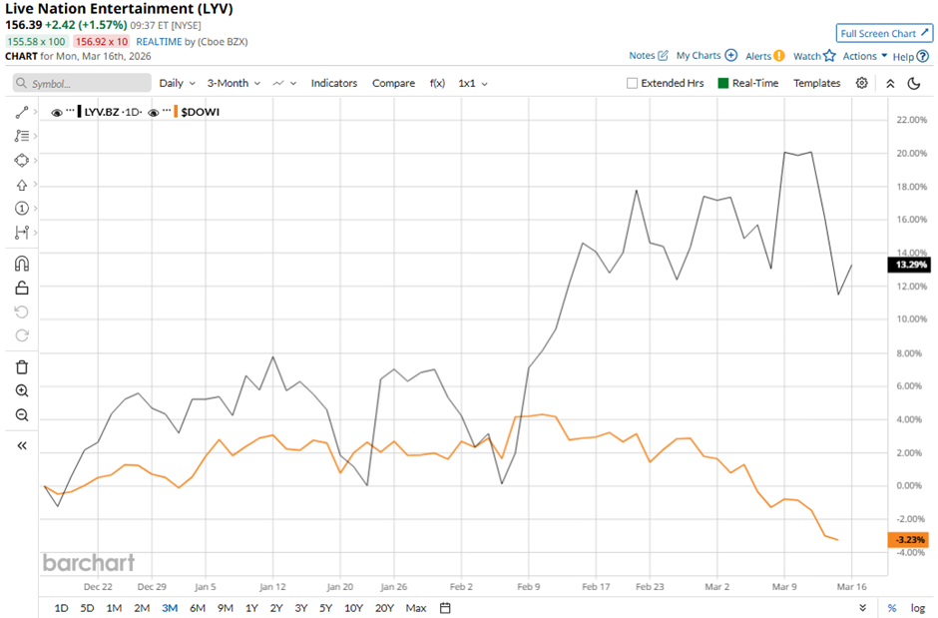Viewport: 938px width, 618px height.
Task: Open the numbered marker tool
Action: click(x=22, y=209)
